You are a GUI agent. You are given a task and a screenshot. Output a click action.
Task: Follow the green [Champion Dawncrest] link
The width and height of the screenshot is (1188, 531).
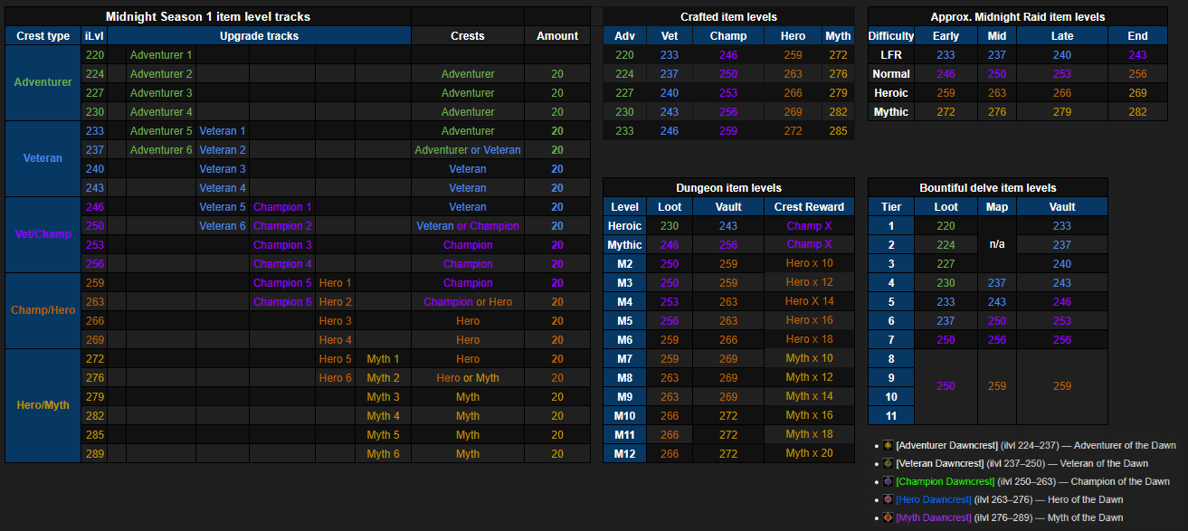(946, 481)
